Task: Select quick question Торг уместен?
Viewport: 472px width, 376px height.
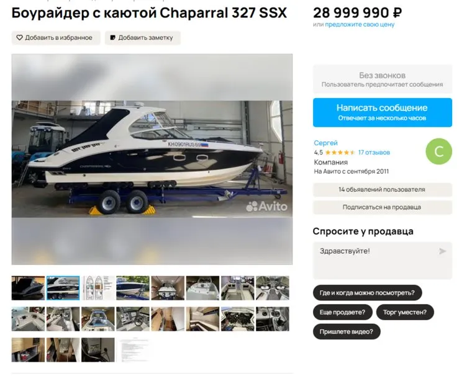Action: tap(405, 312)
